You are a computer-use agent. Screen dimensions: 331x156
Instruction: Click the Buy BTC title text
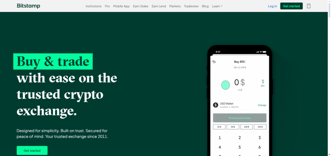click(240, 62)
